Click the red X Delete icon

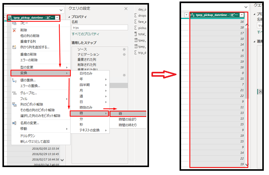(x=14, y=30)
